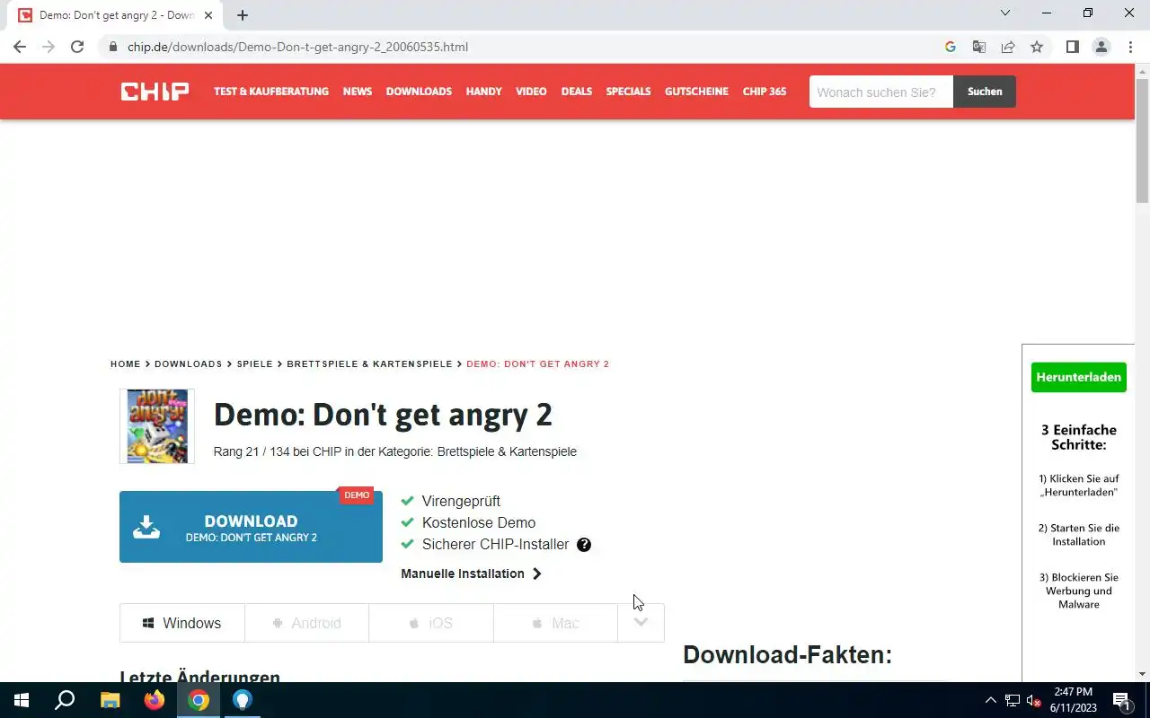Select the Mac platform tab

coord(555,623)
